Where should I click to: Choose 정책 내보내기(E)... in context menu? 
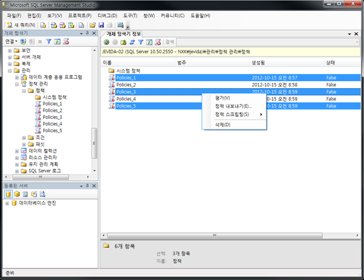coord(234,106)
